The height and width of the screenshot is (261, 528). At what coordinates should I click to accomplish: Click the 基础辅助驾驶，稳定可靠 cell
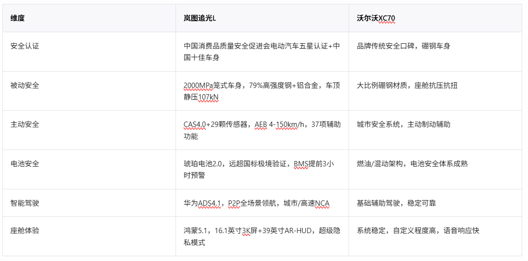pos(435,203)
